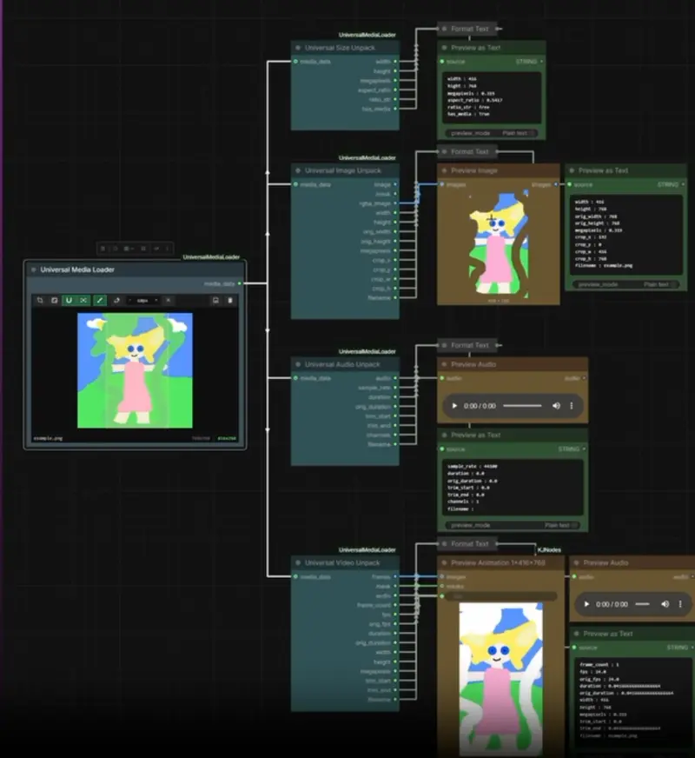Expand the Format Text node above Preview Image
This screenshot has width=695, height=758.
tap(444, 152)
